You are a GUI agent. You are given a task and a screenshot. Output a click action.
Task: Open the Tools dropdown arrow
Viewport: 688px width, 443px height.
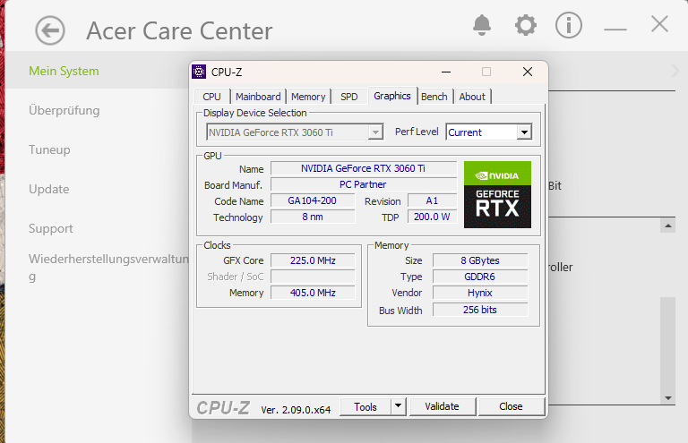tap(398, 406)
